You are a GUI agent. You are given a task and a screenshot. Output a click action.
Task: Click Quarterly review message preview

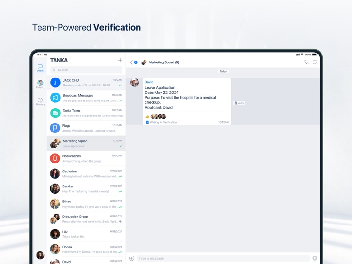[x=86, y=85]
